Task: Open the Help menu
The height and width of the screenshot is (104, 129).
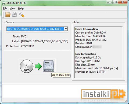Action: tap(21, 9)
